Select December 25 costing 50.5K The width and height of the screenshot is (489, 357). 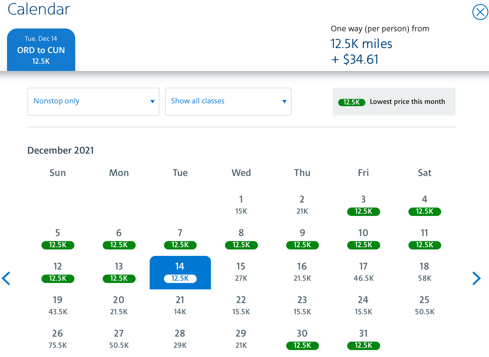pyautogui.click(x=424, y=305)
